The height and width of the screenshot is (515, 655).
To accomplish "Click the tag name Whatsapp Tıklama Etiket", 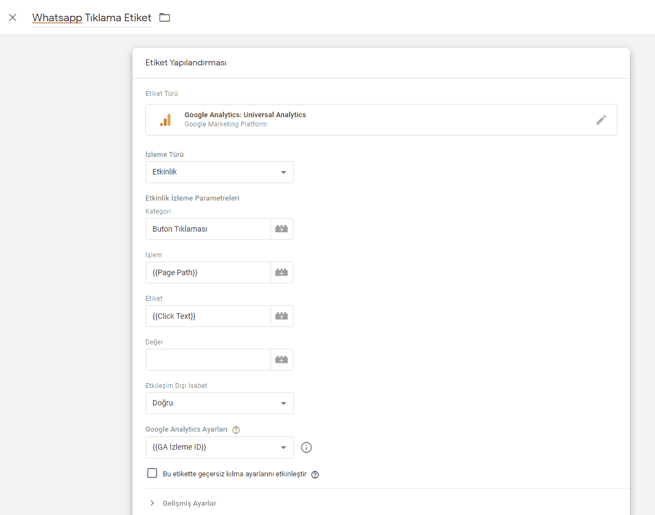I will pos(92,17).
